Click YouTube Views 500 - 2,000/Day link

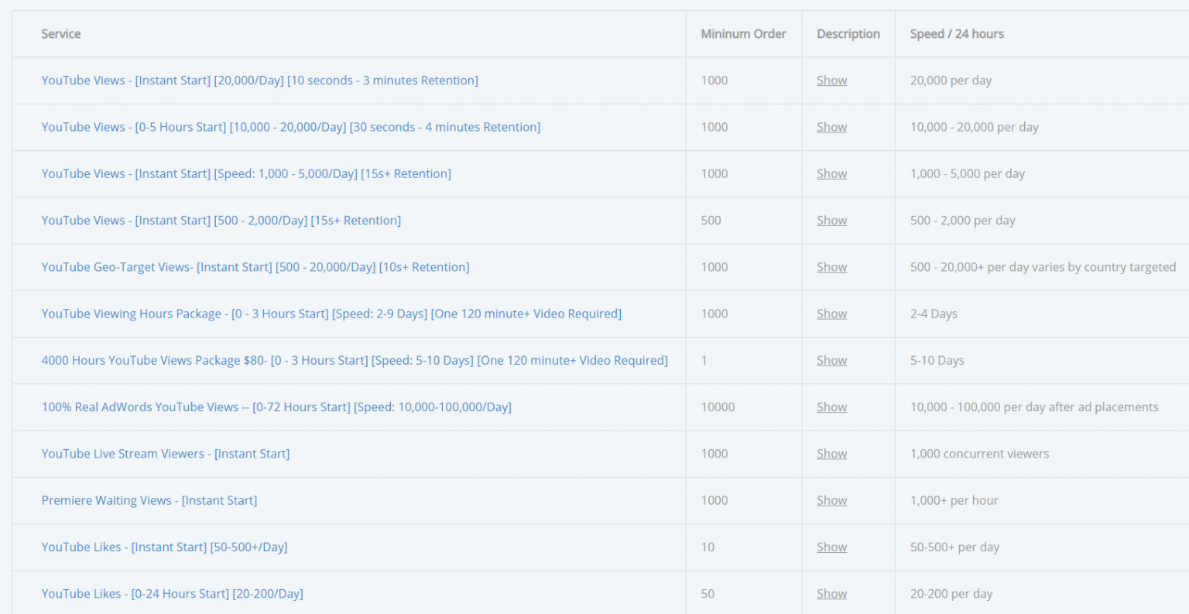[221, 220]
